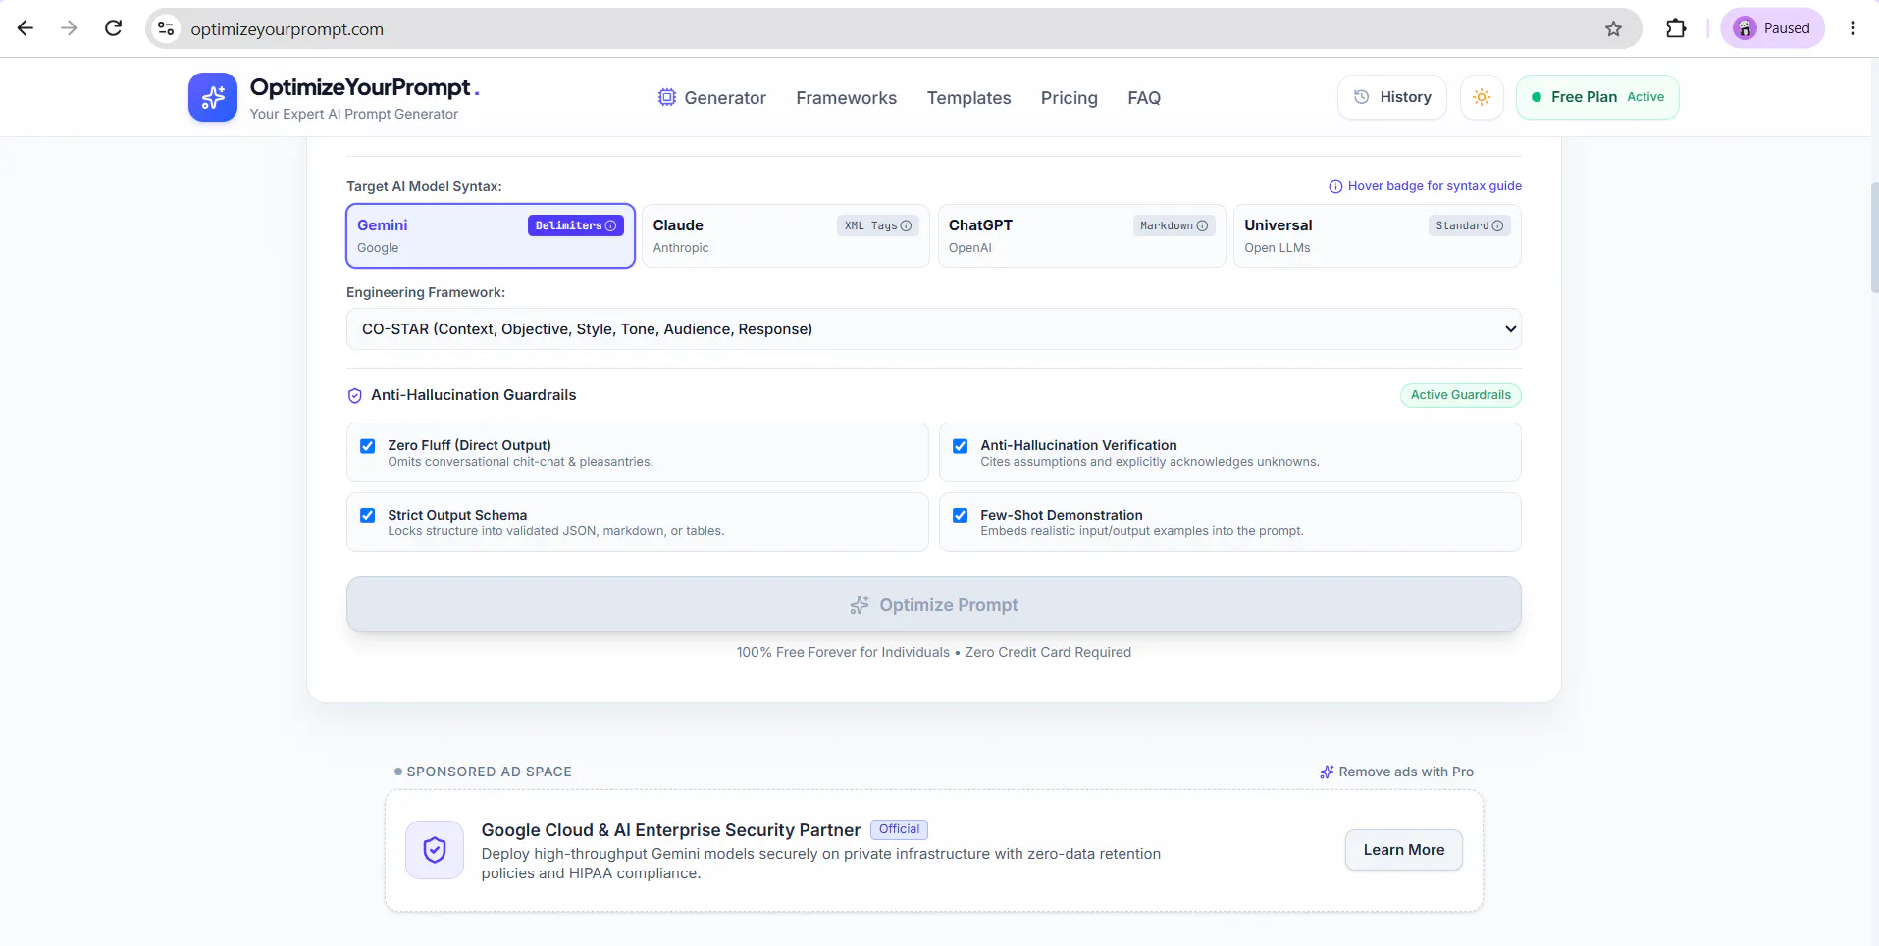Uncheck Anti-Hallucination Verification
Viewport: 1879px width, 946px height.
click(961, 446)
